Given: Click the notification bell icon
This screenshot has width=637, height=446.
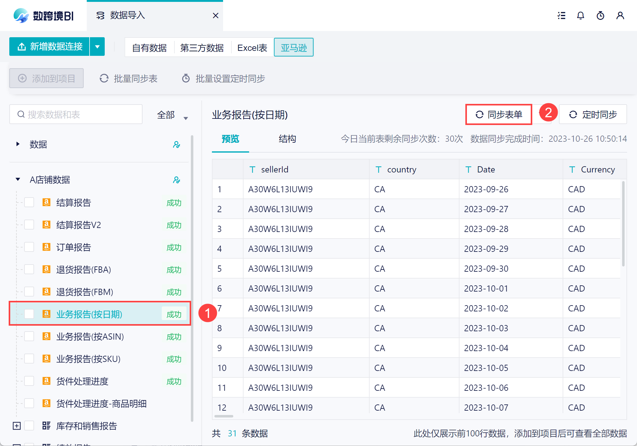Looking at the screenshot, I should [x=581, y=16].
